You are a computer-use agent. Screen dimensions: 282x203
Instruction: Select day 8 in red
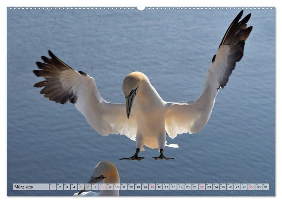point(103,187)
